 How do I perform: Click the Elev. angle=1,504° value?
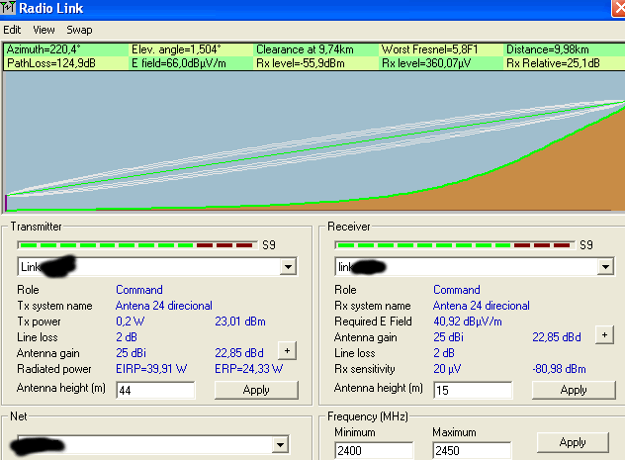point(176,49)
